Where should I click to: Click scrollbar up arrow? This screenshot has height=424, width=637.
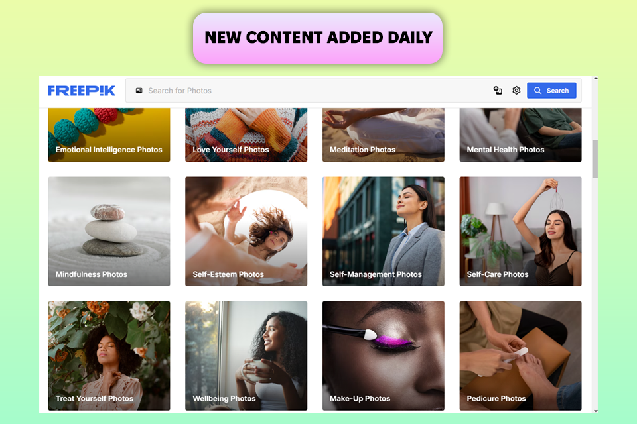(595, 78)
